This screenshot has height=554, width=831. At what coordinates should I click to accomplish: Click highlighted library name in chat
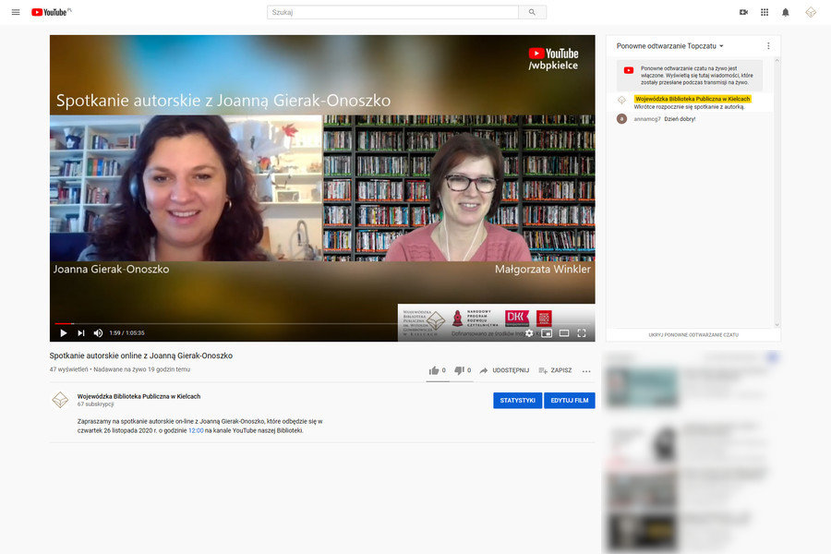tap(692, 99)
